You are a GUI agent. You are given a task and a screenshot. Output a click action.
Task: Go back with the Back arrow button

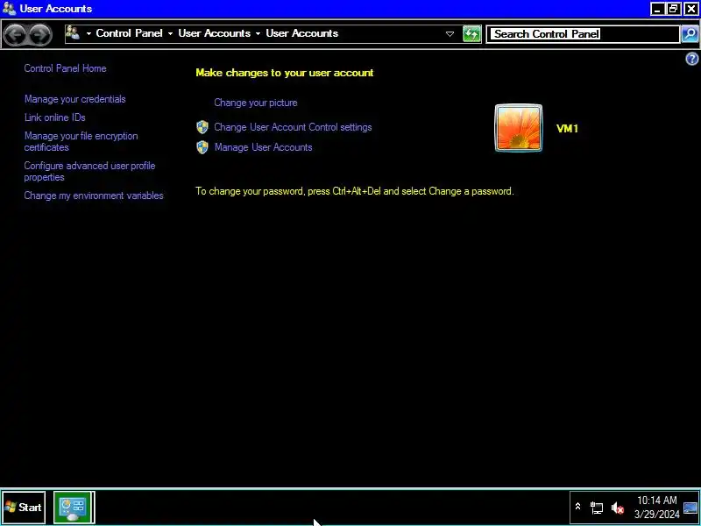click(14, 34)
